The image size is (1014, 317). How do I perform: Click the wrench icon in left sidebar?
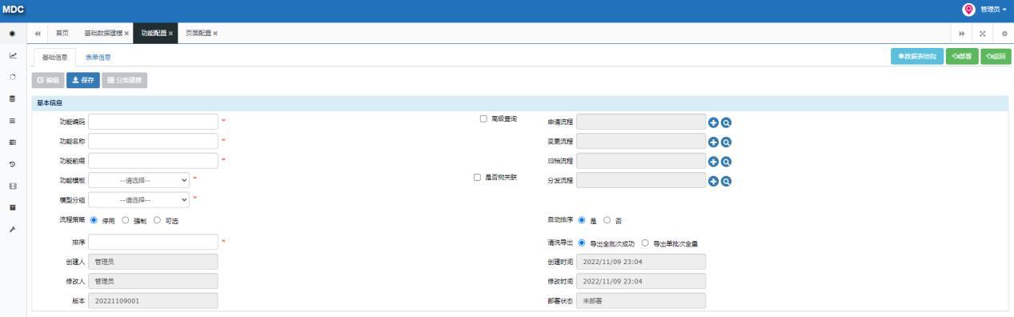(x=12, y=229)
